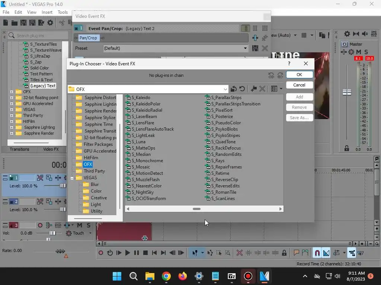The image size is (381, 285).
Task: Click the Refresh icon in Plug-In Chooser
Action: 242,89
